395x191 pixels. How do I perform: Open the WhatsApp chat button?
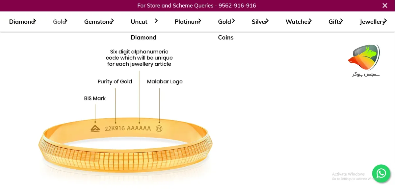click(x=381, y=173)
